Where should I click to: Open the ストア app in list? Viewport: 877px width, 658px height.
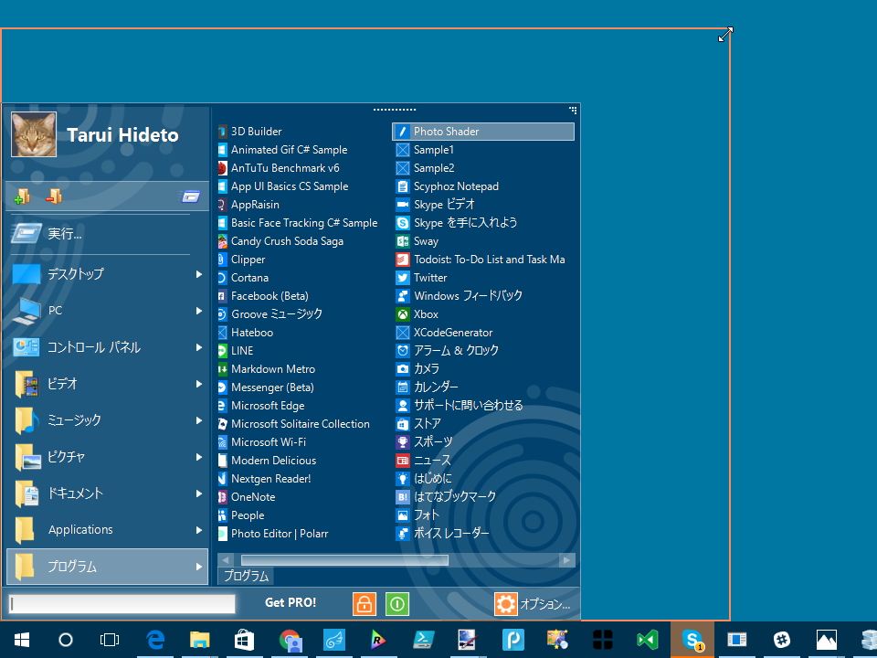418,424
